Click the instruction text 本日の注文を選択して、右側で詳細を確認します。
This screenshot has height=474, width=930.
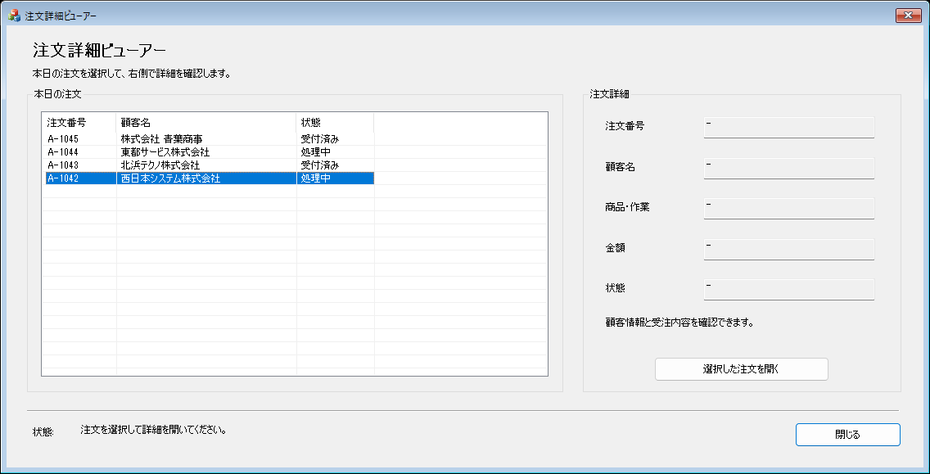131,74
